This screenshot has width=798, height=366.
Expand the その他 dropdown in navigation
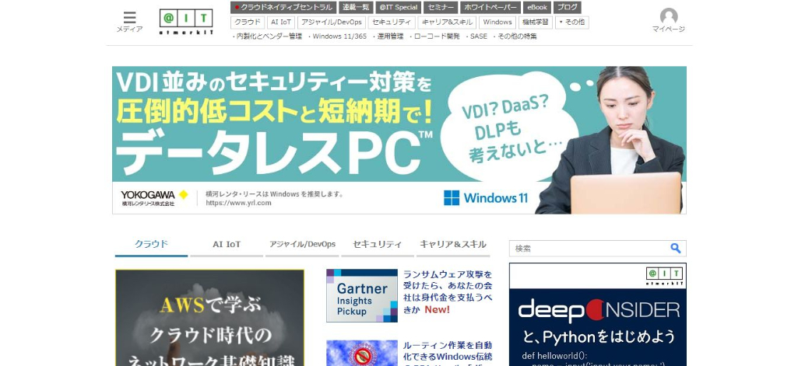pos(572,23)
